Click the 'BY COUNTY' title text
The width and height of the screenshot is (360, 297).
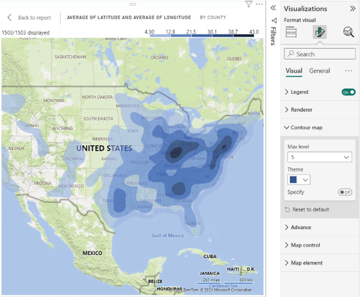[213, 17]
